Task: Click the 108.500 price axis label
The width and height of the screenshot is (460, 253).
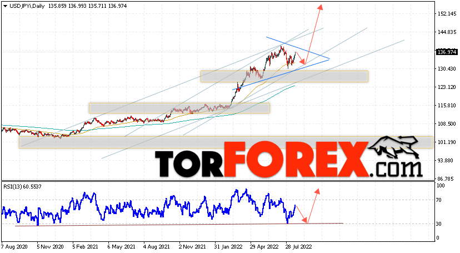Action: tap(447, 124)
